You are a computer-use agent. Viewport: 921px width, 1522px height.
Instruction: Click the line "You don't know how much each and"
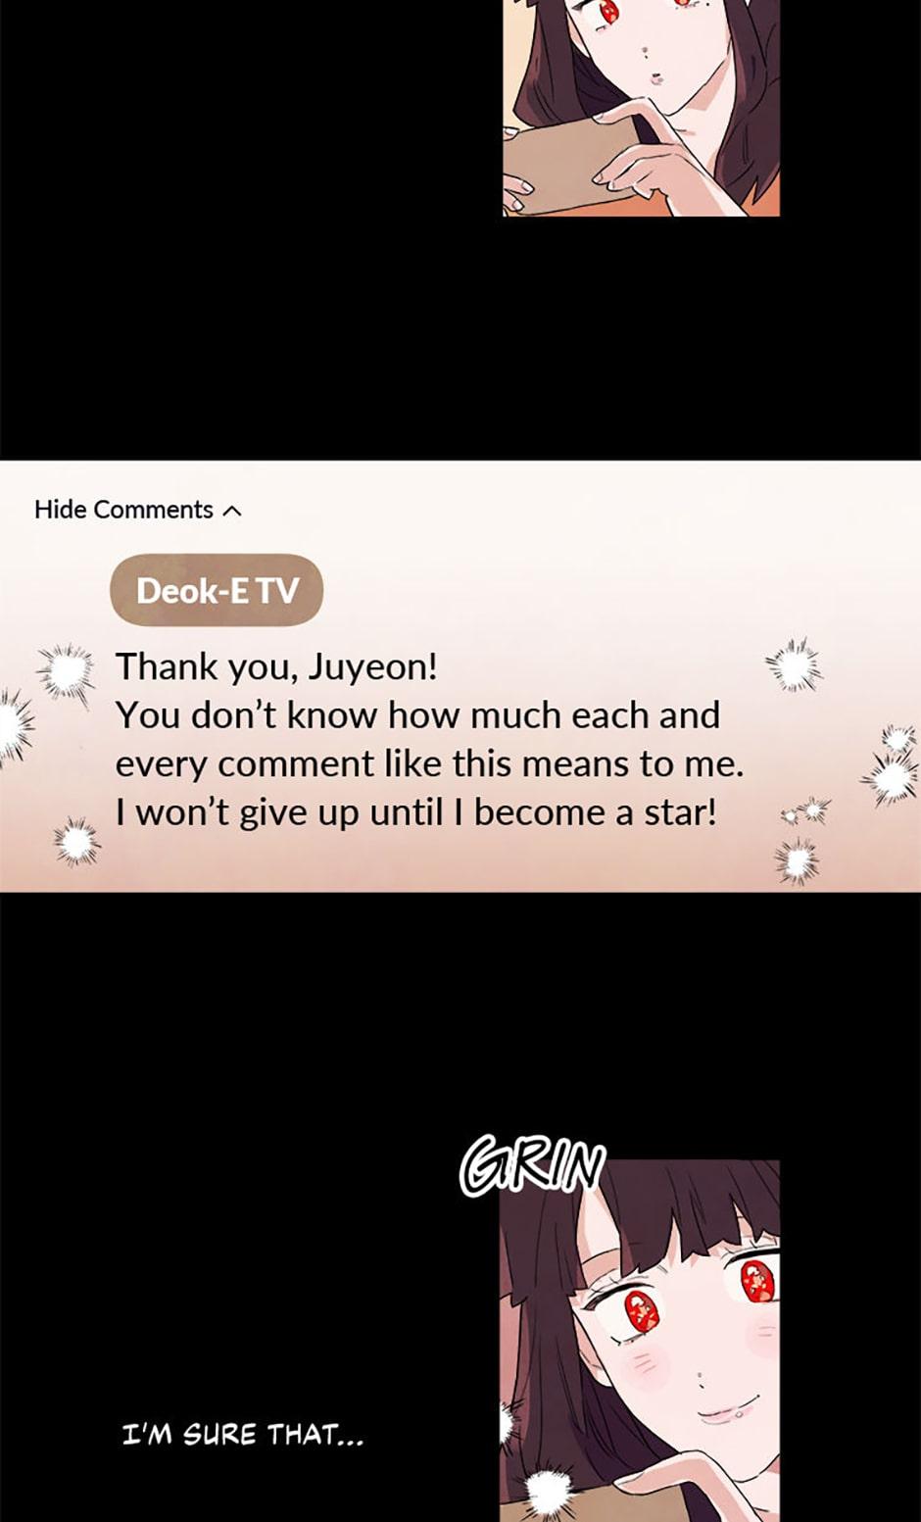(417, 715)
